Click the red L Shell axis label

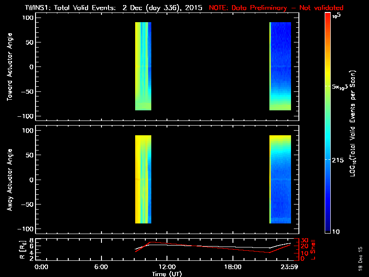pos(313,249)
